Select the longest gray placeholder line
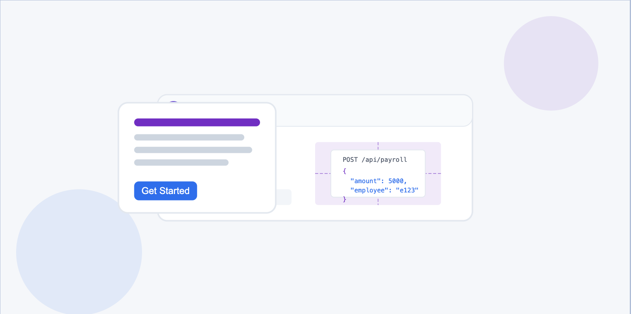The image size is (631, 314). (x=193, y=150)
